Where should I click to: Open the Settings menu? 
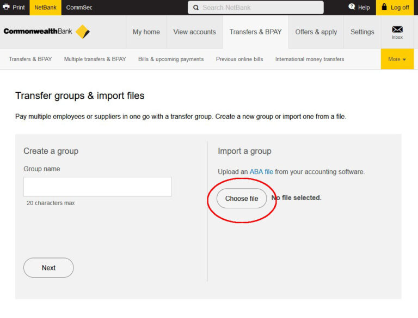362,32
